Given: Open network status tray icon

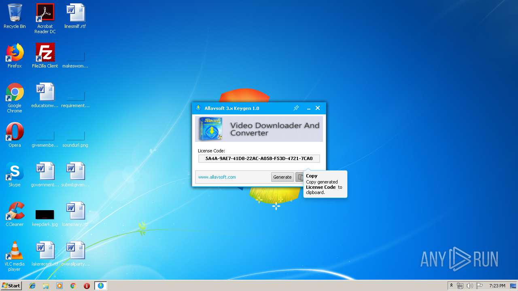Looking at the screenshot, I should (x=460, y=286).
